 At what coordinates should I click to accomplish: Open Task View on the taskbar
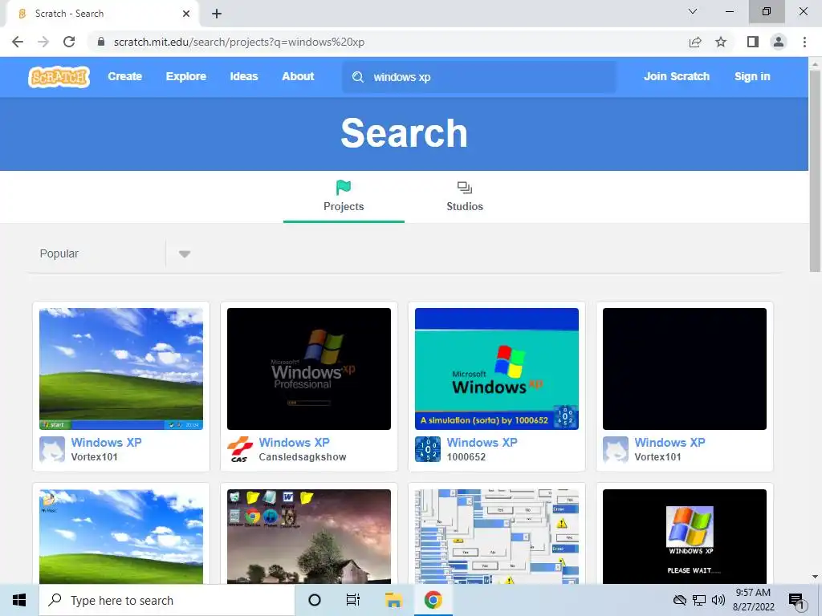tap(353, 600)
